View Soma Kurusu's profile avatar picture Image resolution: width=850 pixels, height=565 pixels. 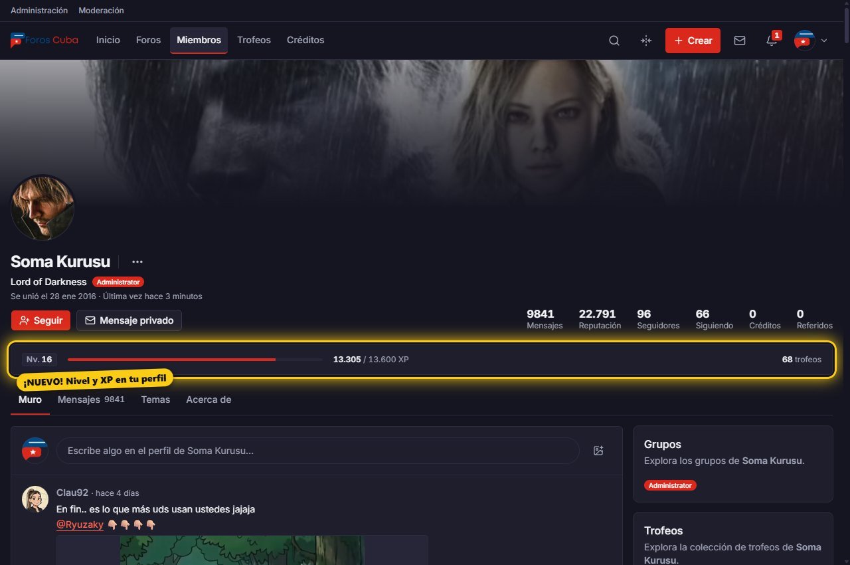coord(42,208)
